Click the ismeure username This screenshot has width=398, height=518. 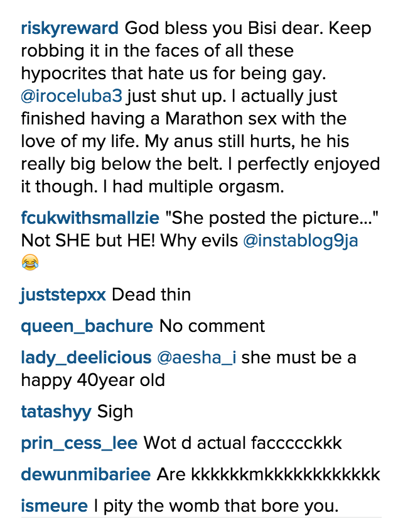[53, 505]
